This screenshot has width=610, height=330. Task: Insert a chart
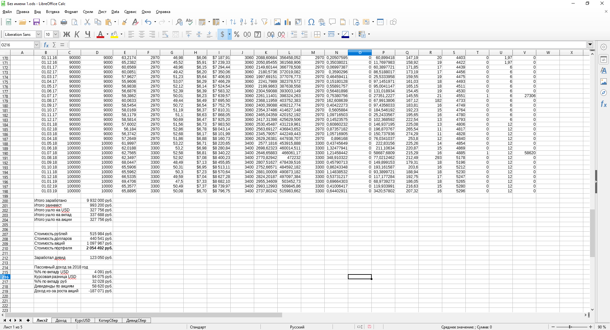(288, 22)
